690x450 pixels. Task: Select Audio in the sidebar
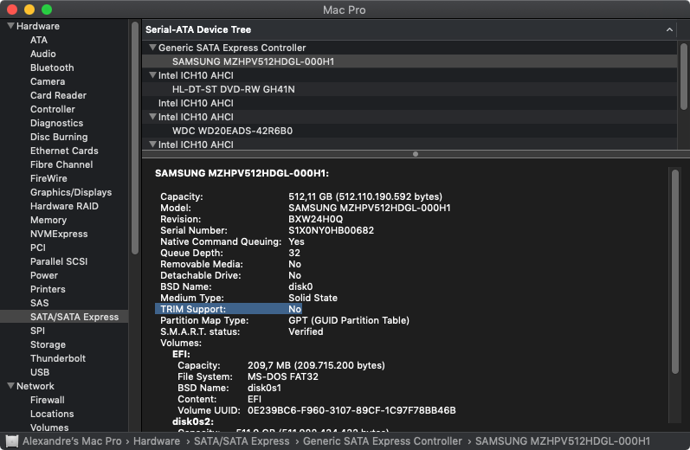tap(43, 54)
